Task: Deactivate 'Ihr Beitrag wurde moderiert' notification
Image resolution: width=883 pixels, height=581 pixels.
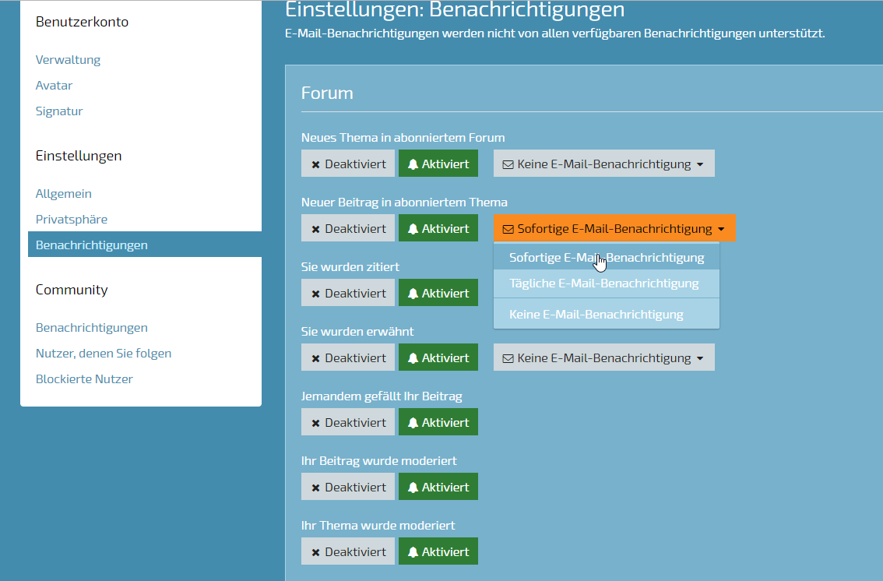Action: point(348,488)
